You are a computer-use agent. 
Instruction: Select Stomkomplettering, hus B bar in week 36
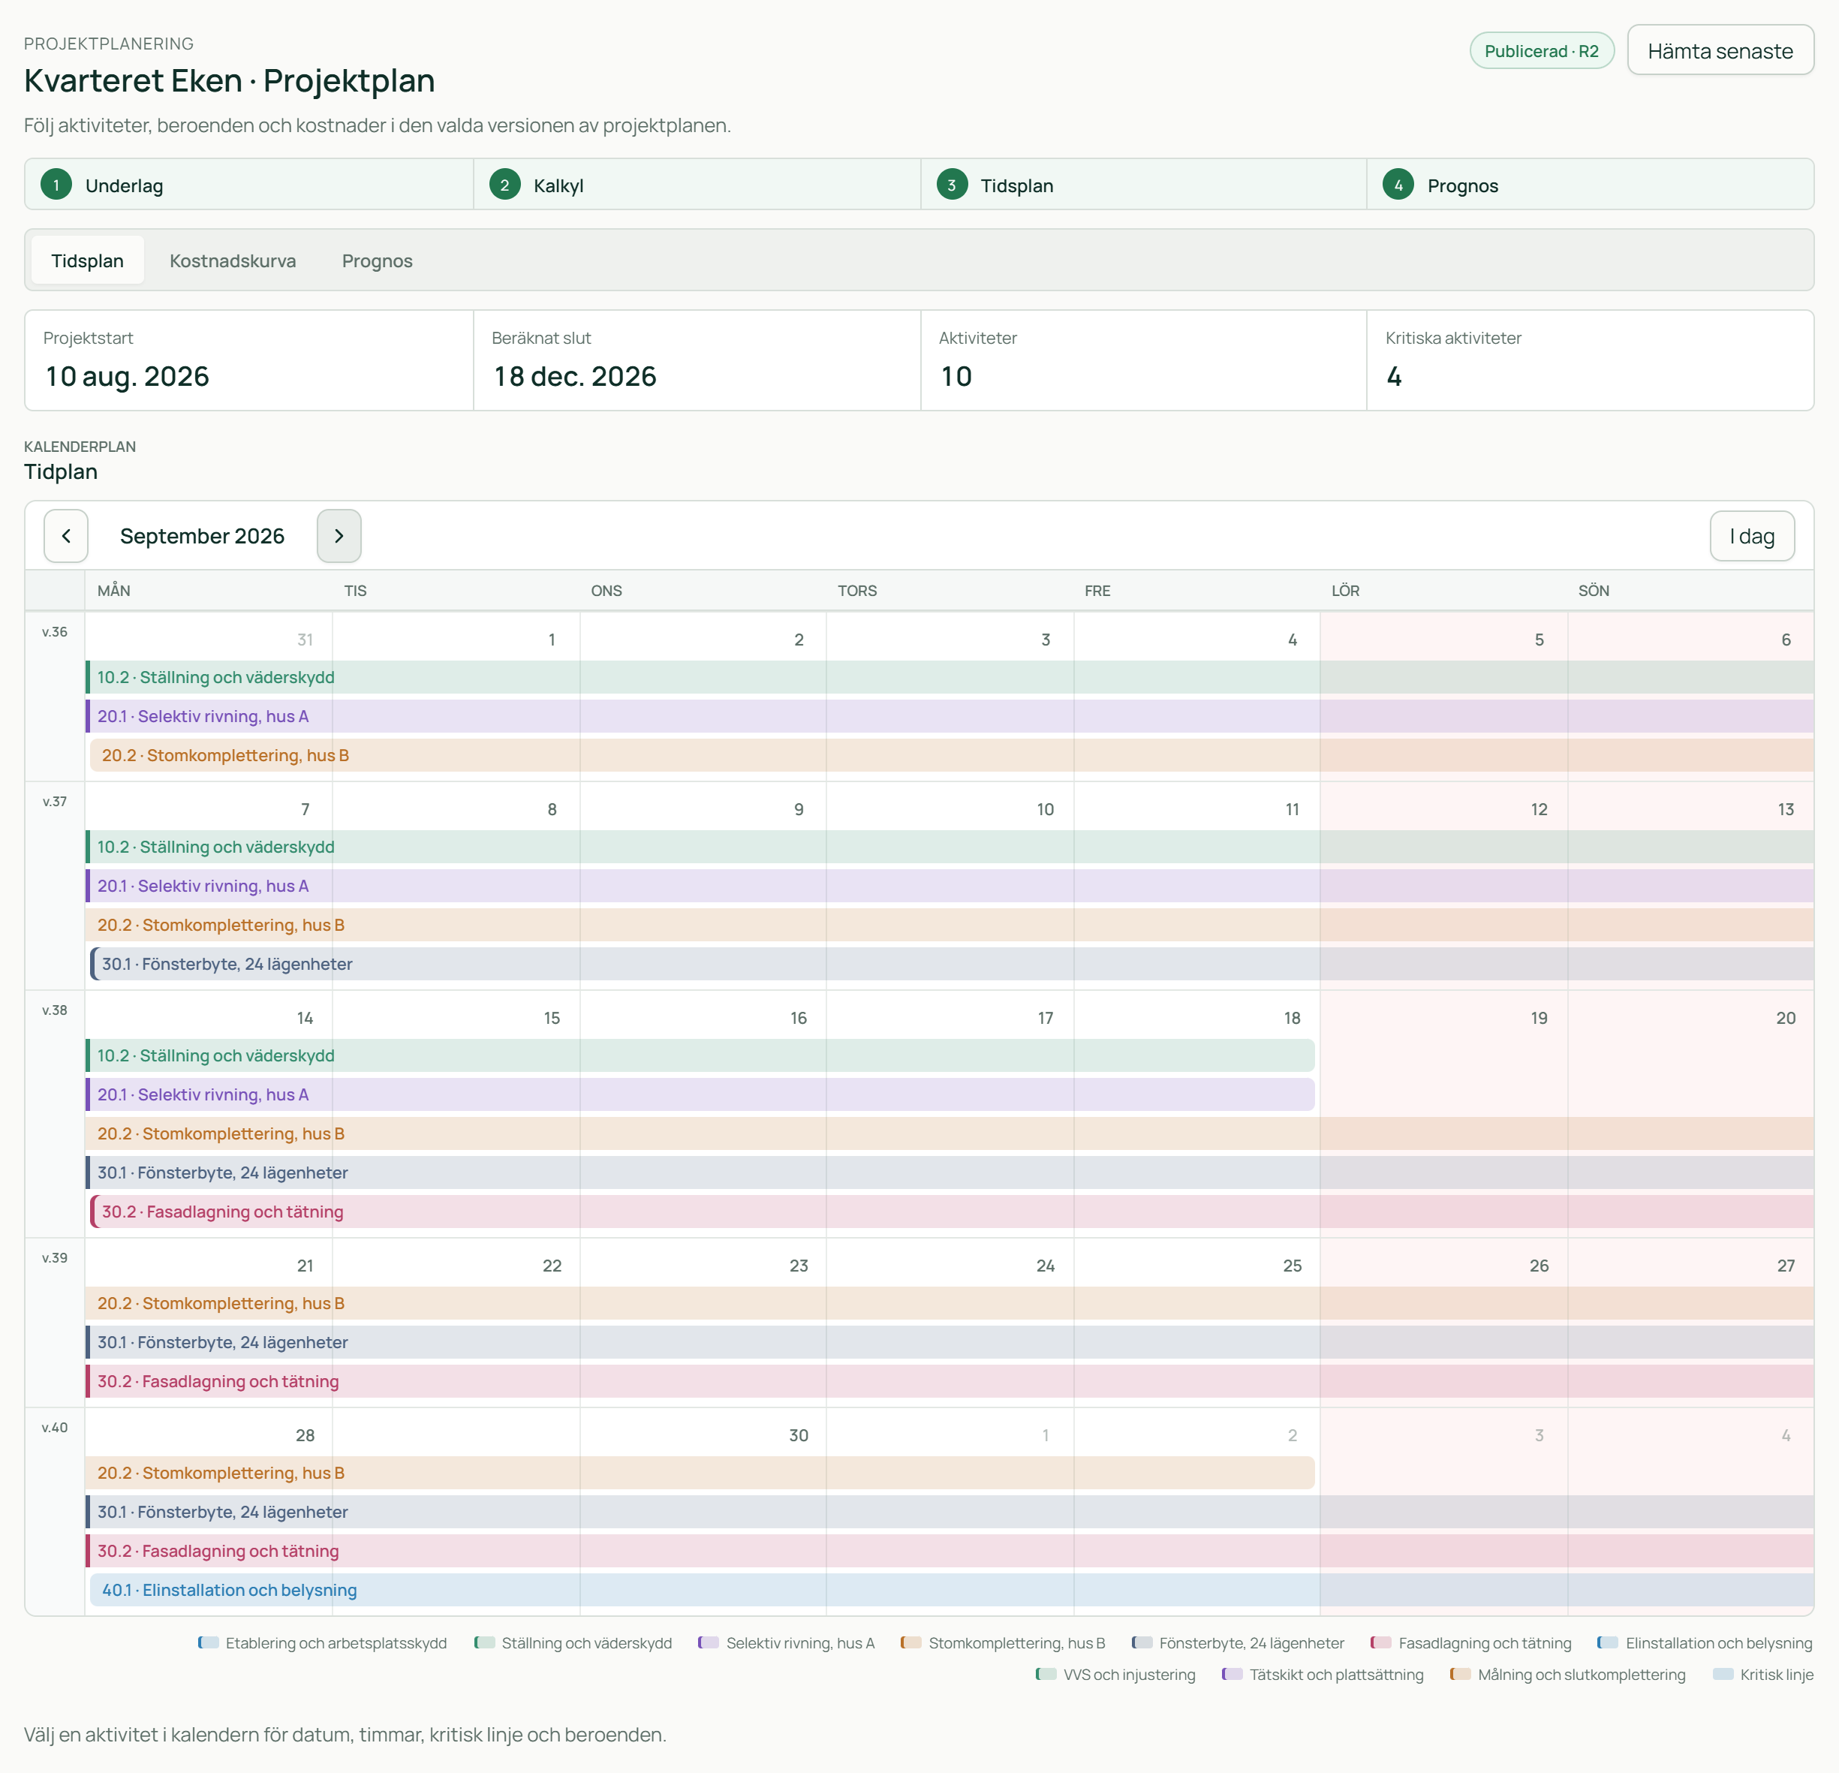(952, 755)
